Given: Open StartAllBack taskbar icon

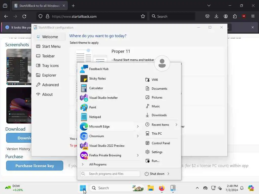Looking at the screenshot, I should click(x=173, y=188).
